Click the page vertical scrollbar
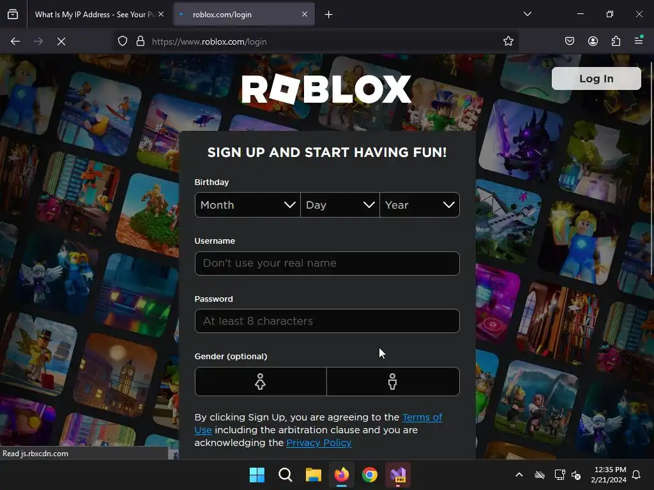 (x=651, y=168)
